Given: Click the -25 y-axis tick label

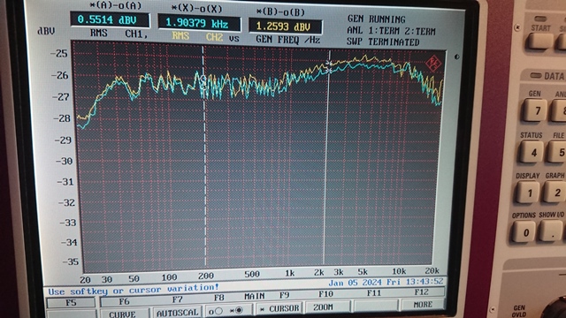Looking at the screenshot, I should [59, 53].
